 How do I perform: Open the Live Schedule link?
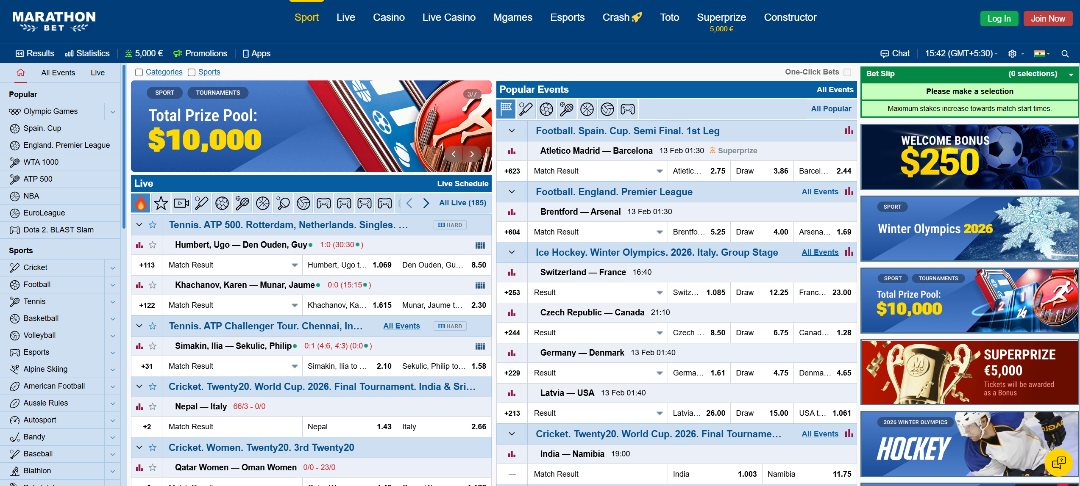click(462, 184)
